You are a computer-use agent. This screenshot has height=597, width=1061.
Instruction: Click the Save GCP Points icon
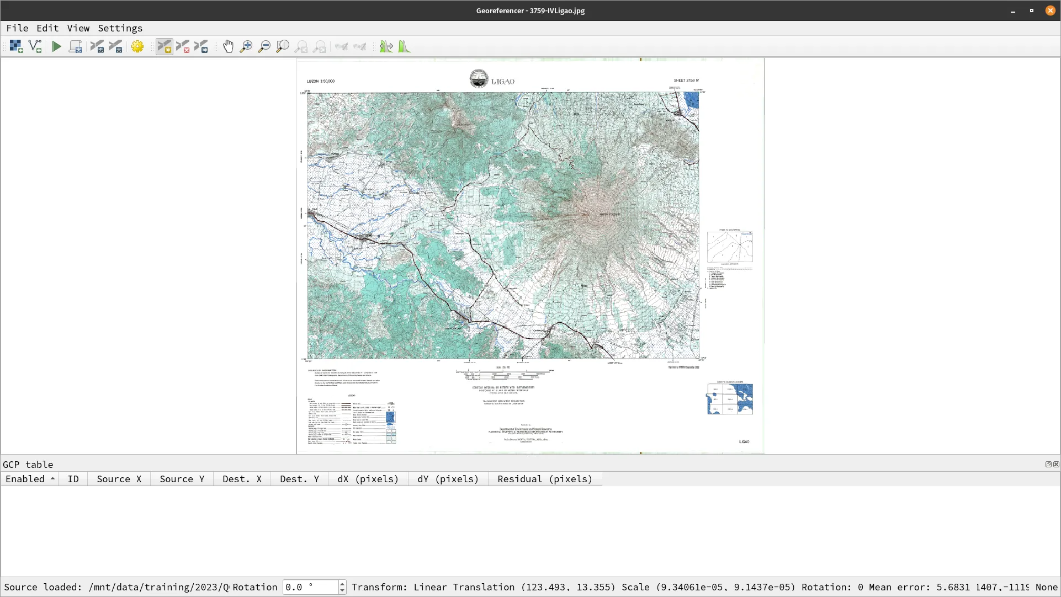[115, 47]
